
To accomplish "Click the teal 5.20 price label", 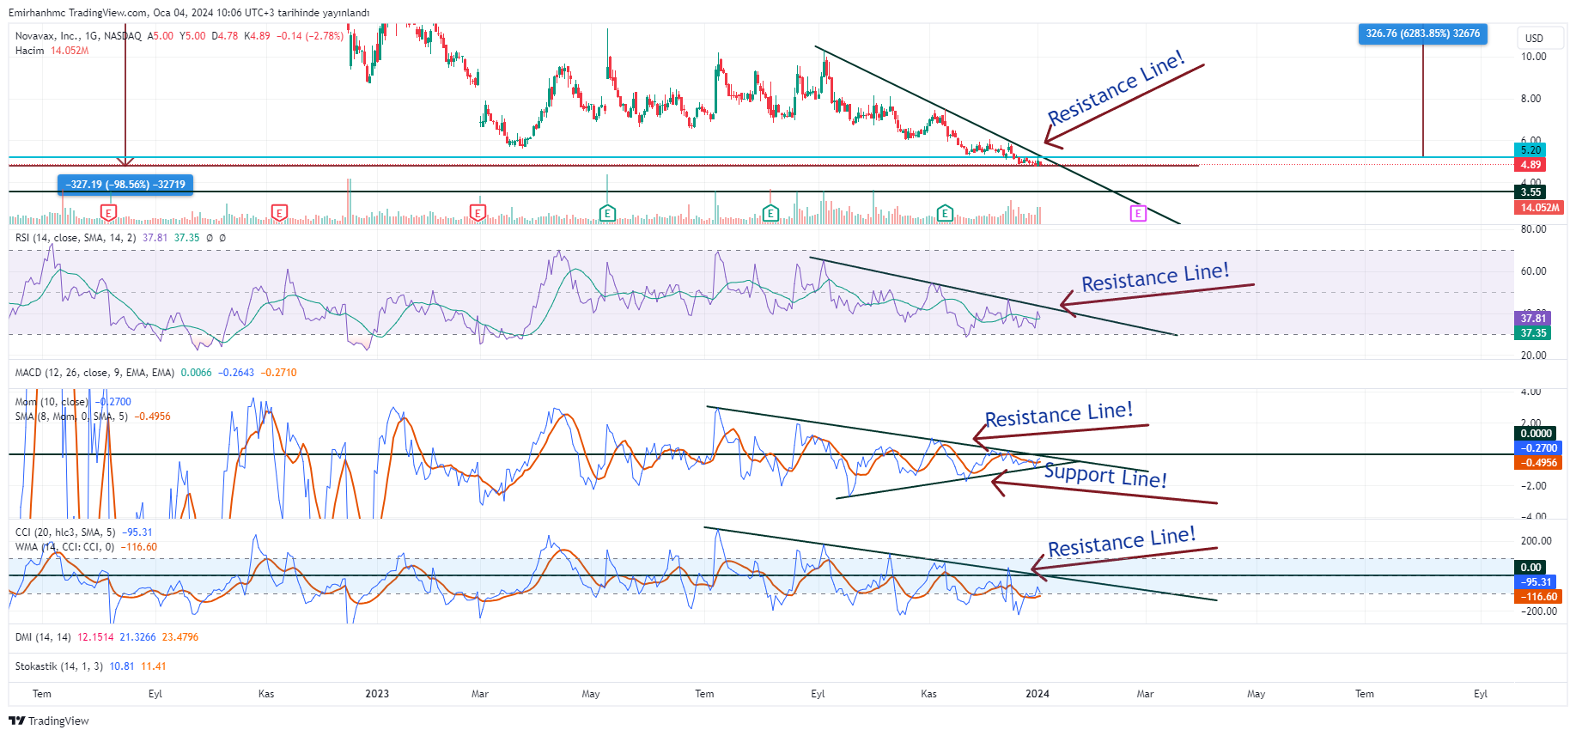I will click(1530, 150).
